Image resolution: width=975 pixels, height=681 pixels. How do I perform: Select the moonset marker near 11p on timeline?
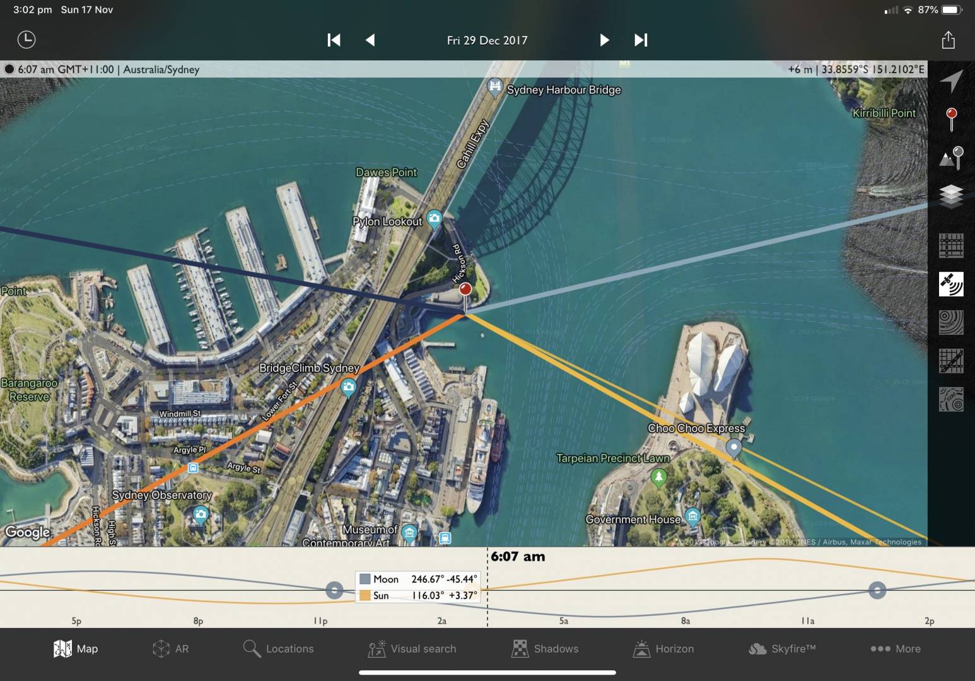pos(334,590)
